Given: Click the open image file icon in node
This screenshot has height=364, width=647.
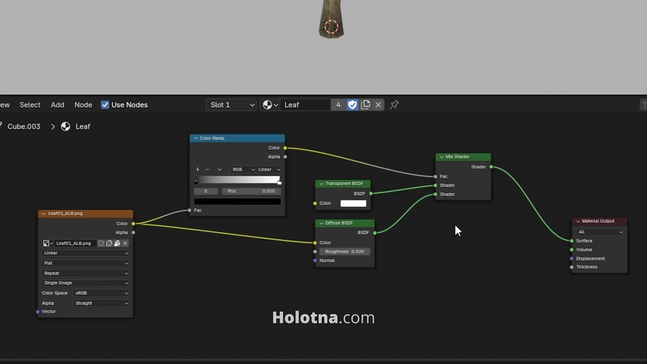Looking at the screenshot, I should point(117,243).
